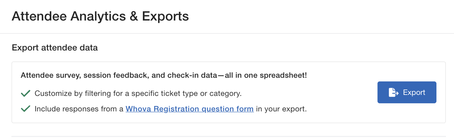Click the word "Exports" in the page title
The width and height of the screenshot is (454, 140).
tap(165, 16)
